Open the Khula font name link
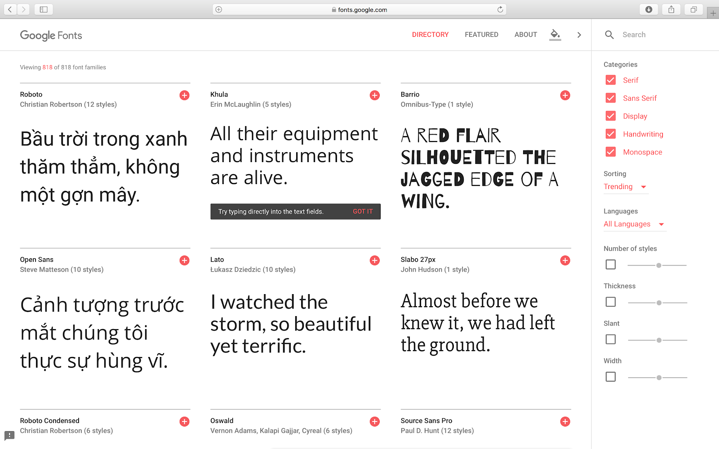This screenshot has height=449, width=719. click(x=219, y=94)
